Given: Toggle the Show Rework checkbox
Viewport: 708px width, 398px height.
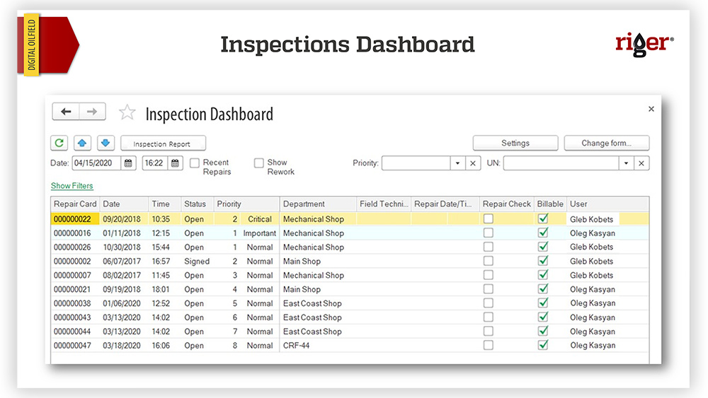Looking at the screenshot, I should (259, 163).
